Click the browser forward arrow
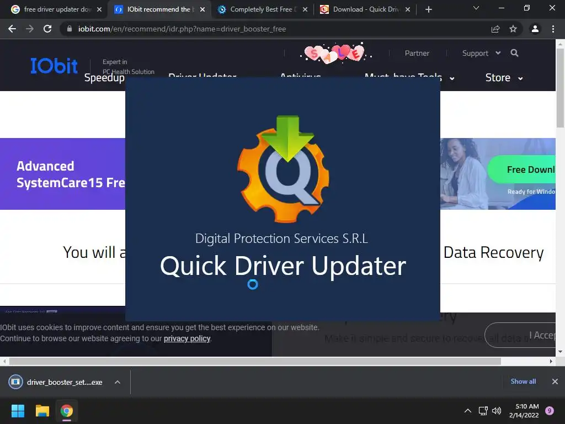565x424 pixels. [30, 29]
